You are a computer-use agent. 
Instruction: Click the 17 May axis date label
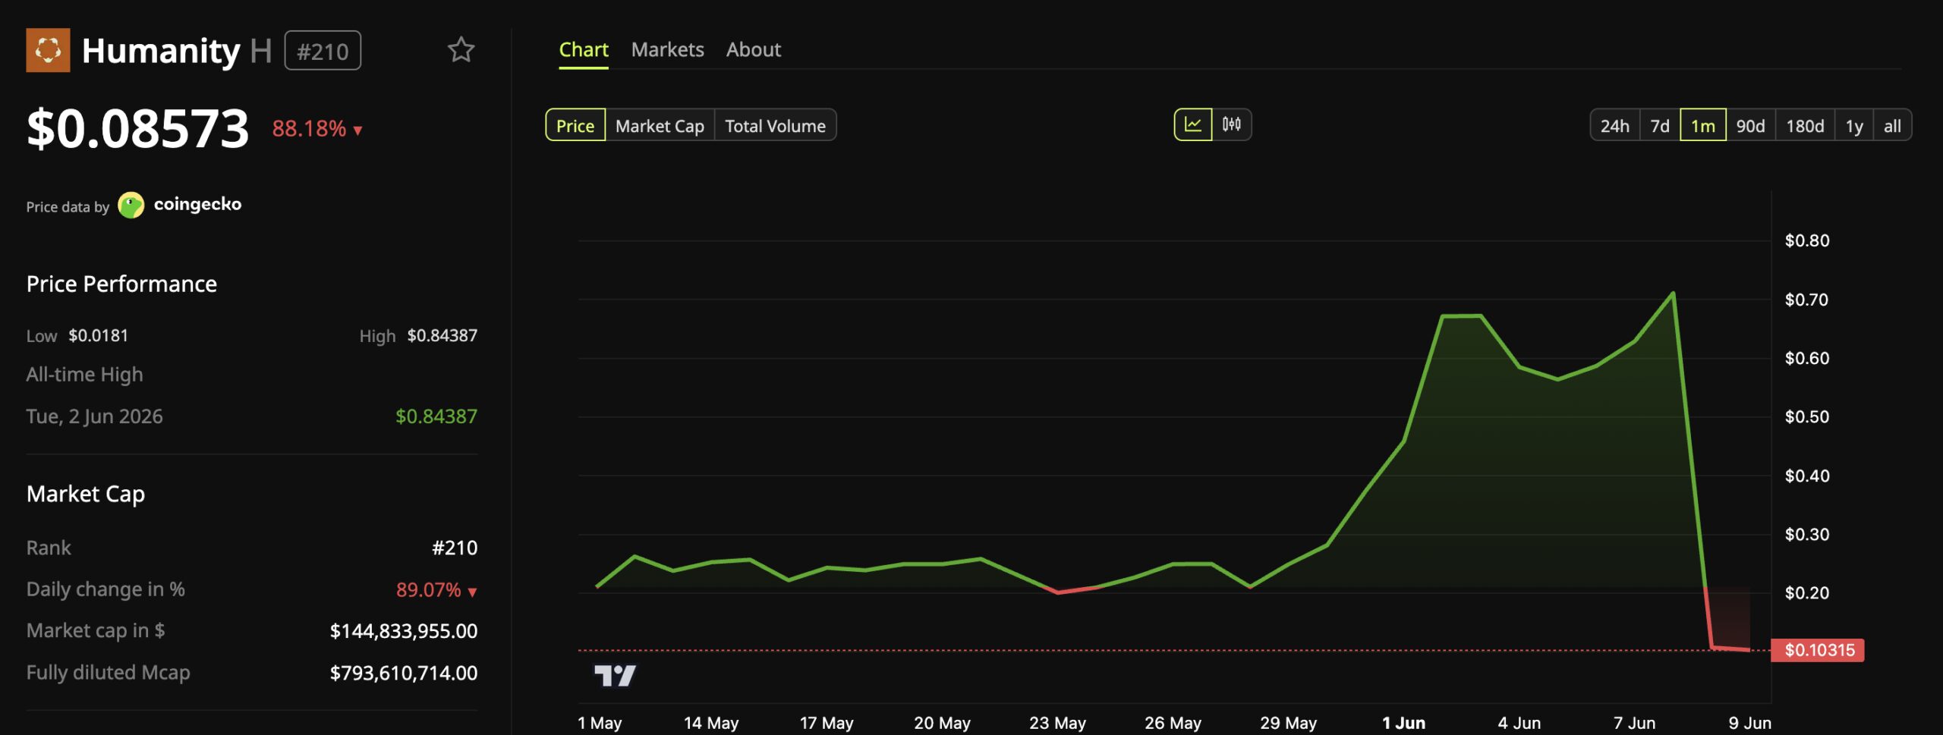[x=827, y=723]
